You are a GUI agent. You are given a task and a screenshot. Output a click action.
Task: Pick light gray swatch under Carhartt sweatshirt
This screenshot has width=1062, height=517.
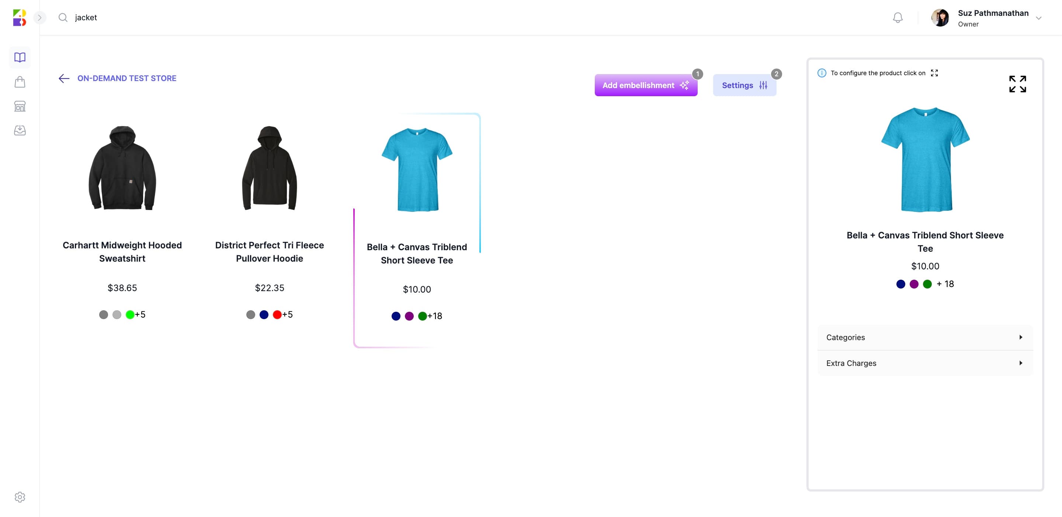(117, 315)
